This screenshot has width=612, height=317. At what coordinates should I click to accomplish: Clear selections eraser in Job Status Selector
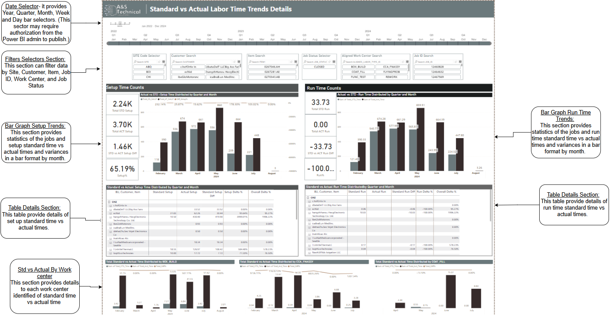[x=330, y=62]
